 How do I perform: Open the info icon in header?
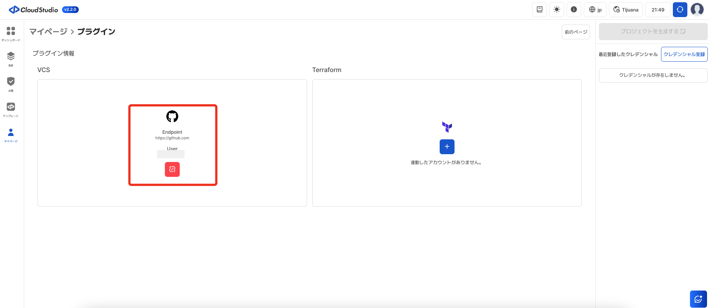tap(574, 10)
